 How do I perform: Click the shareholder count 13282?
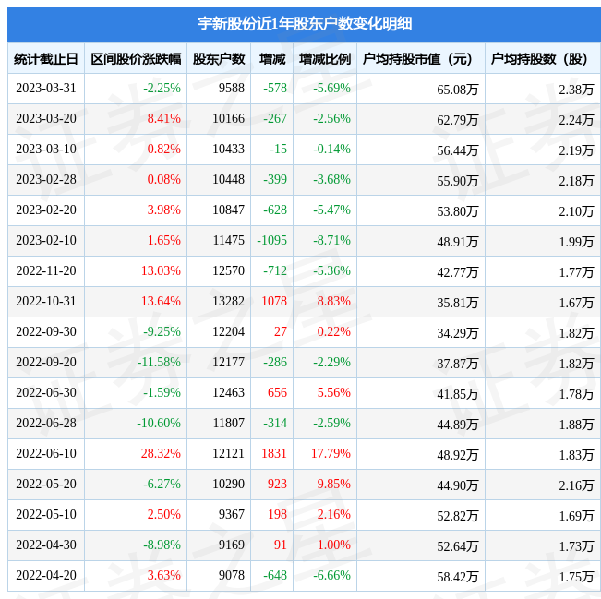228,301
